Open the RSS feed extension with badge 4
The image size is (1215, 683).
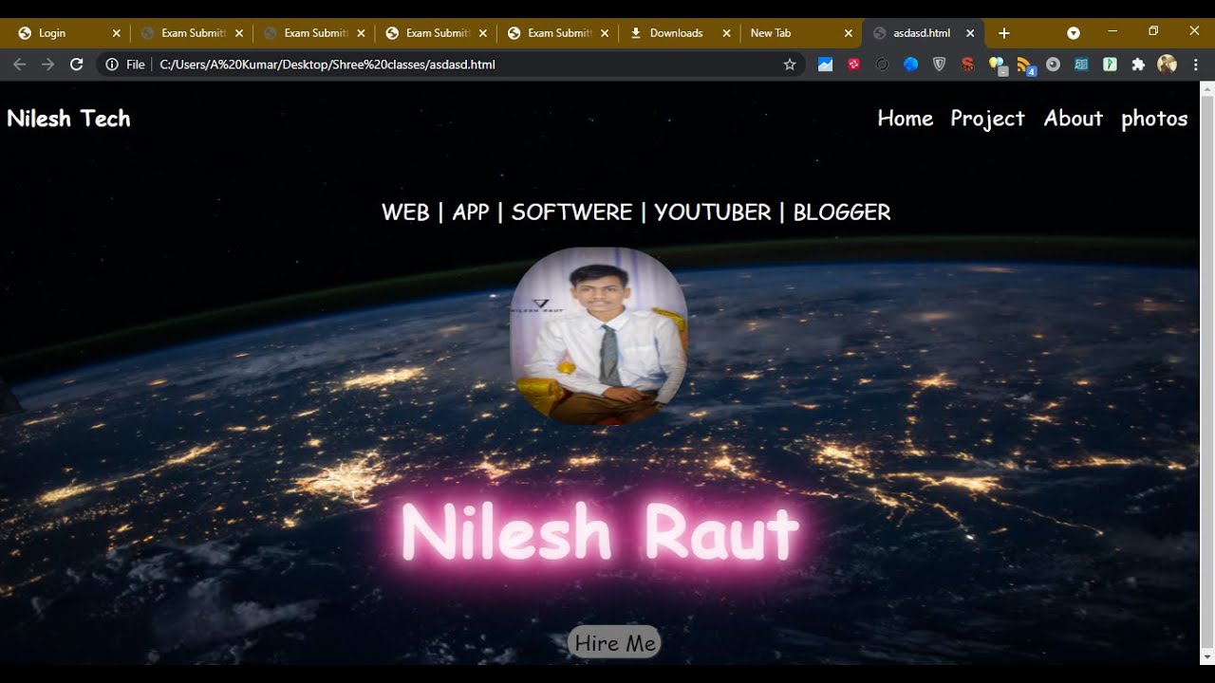pyautogui.click(x=1024, y=63)
